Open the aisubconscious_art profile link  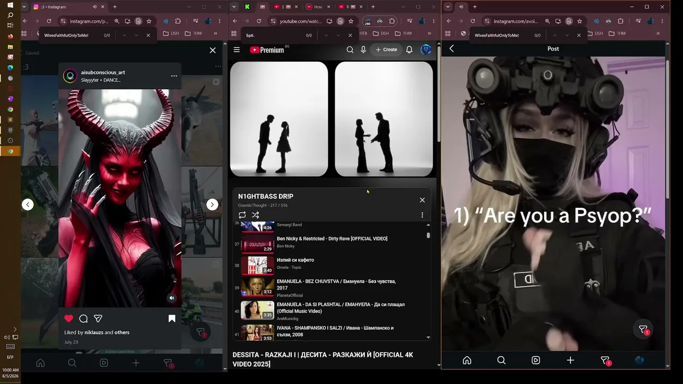[x=103, y=72]
